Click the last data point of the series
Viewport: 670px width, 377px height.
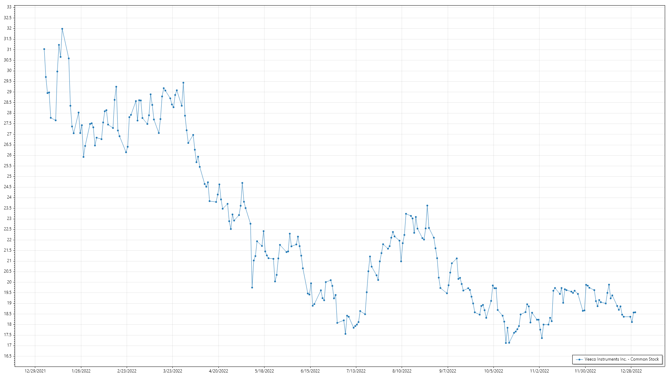tap(635, 312)
